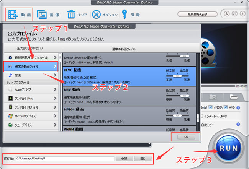Viewport: 249px width, 169px height.
Task: Click the 参照 browse button
Action: (124, 158)
